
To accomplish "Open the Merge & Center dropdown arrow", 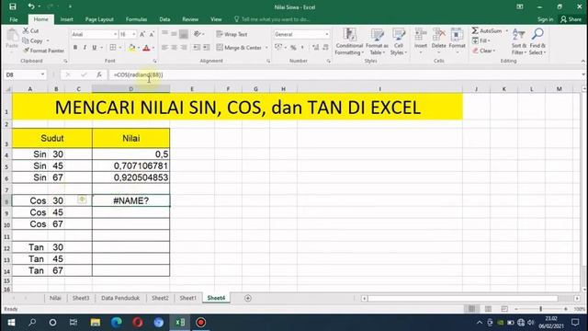I will 266,48.
